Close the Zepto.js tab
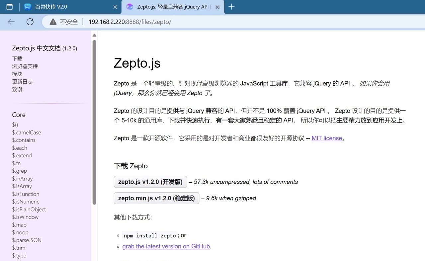 [x=217, y=7]
